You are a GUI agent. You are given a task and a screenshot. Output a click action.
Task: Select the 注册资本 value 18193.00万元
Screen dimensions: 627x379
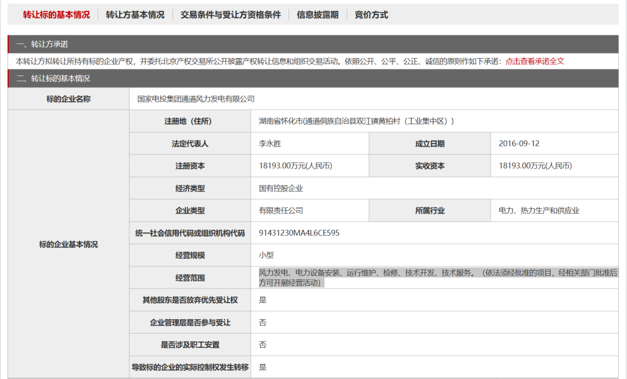[x=296, y=166]
